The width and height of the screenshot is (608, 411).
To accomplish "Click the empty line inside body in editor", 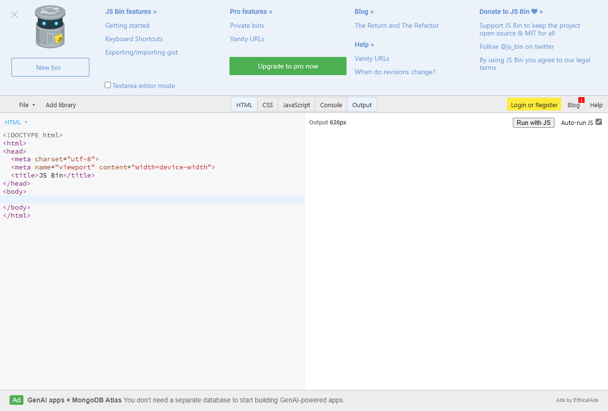I will (143, 199).
